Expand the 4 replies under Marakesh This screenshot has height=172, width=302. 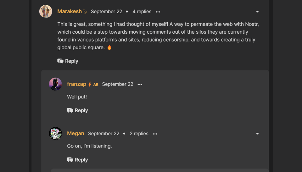pos(142,12)
